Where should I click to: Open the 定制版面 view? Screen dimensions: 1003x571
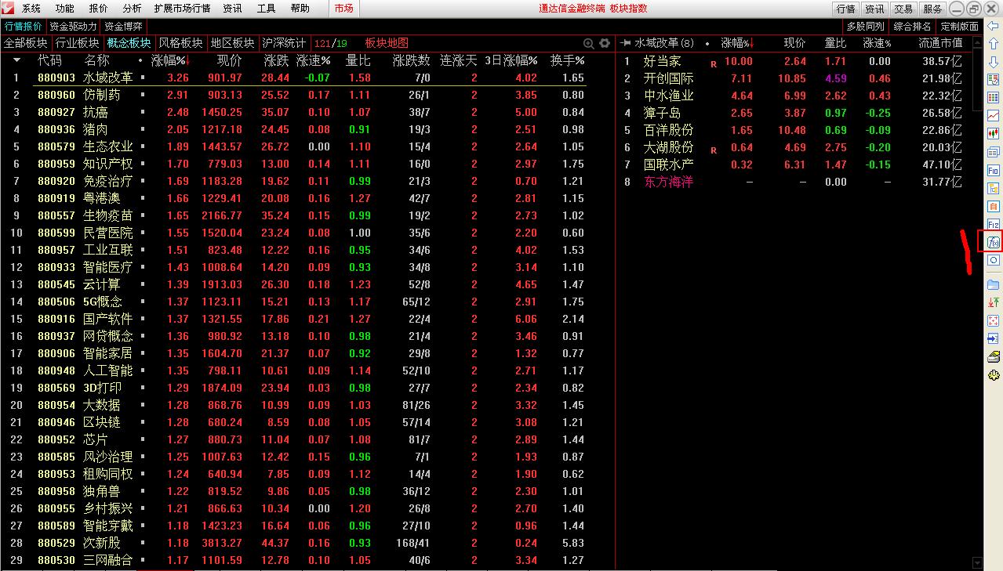pos(960,27)
